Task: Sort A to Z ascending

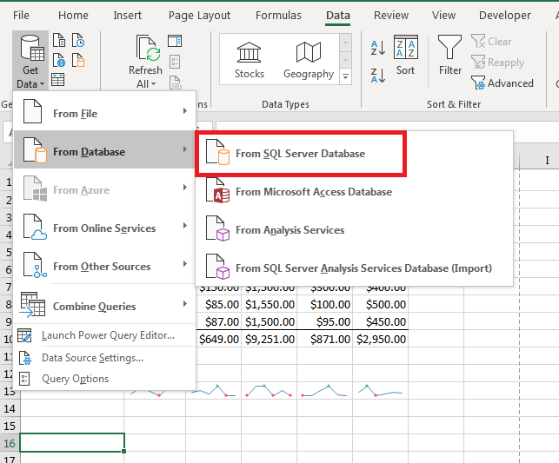Action: [x=378, y=48]
